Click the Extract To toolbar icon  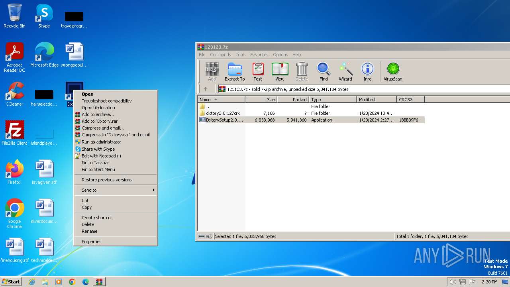pyautogui.click(x=235, y=72)
